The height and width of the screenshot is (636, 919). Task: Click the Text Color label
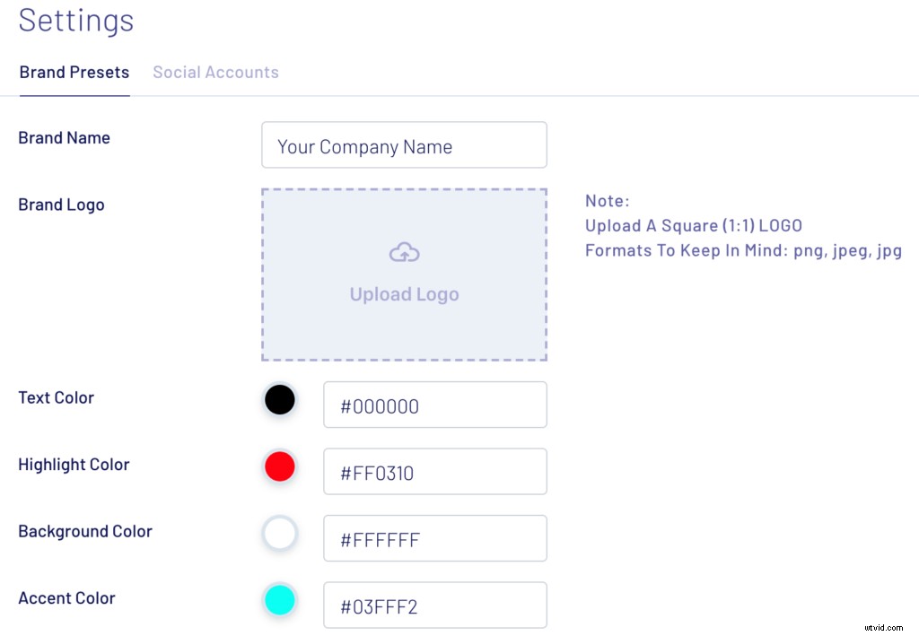tap(56, 397)
